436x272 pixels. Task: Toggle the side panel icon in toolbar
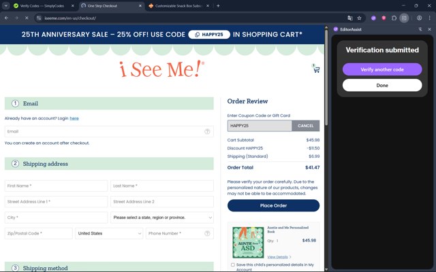tap(404, 18)
